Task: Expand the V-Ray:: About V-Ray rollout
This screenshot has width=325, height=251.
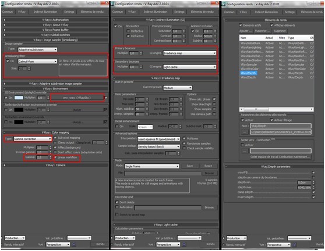Action: tap(55, 25)
